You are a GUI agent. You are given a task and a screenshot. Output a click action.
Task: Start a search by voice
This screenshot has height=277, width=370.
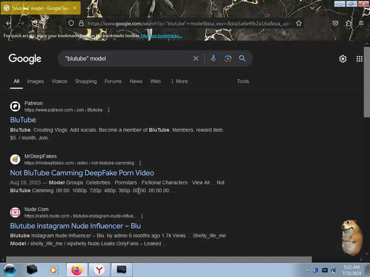pyautogui.click(x=213, y=58)
